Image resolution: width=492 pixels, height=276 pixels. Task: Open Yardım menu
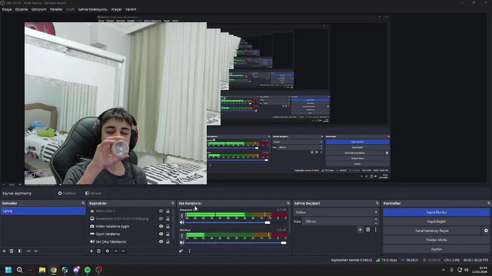131,9
